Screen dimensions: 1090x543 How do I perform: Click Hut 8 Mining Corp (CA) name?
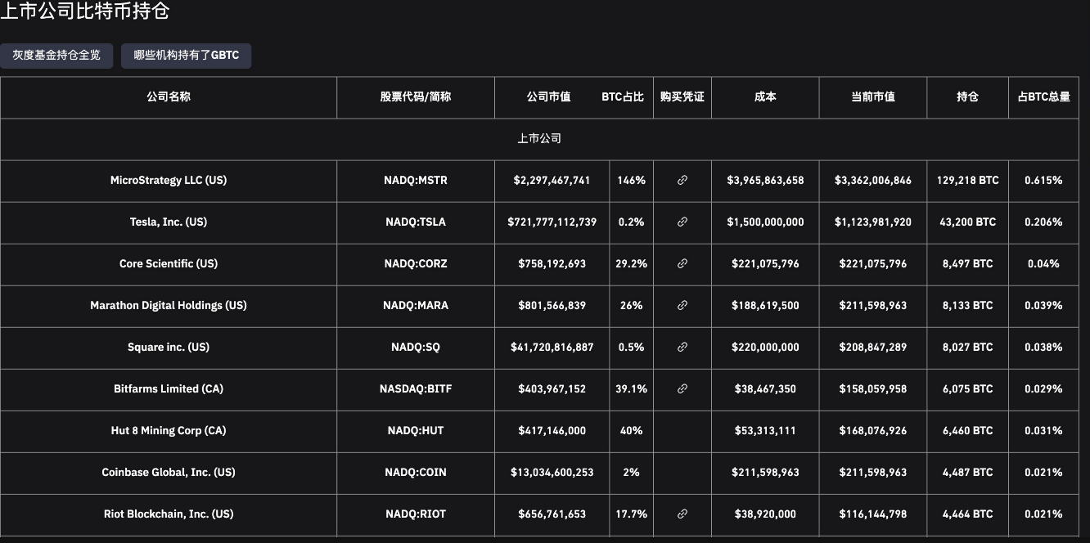169,431
